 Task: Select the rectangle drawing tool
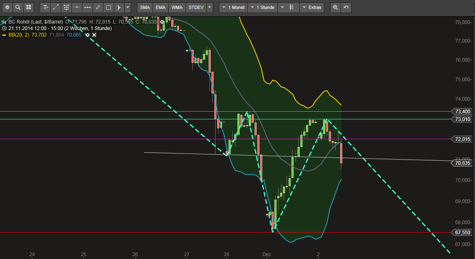tap(108, 7)
